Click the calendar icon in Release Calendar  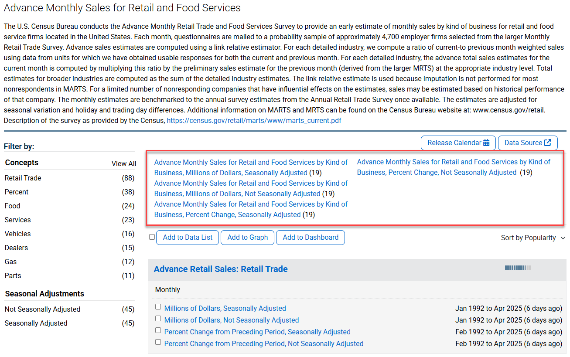[x=486, y=143]
